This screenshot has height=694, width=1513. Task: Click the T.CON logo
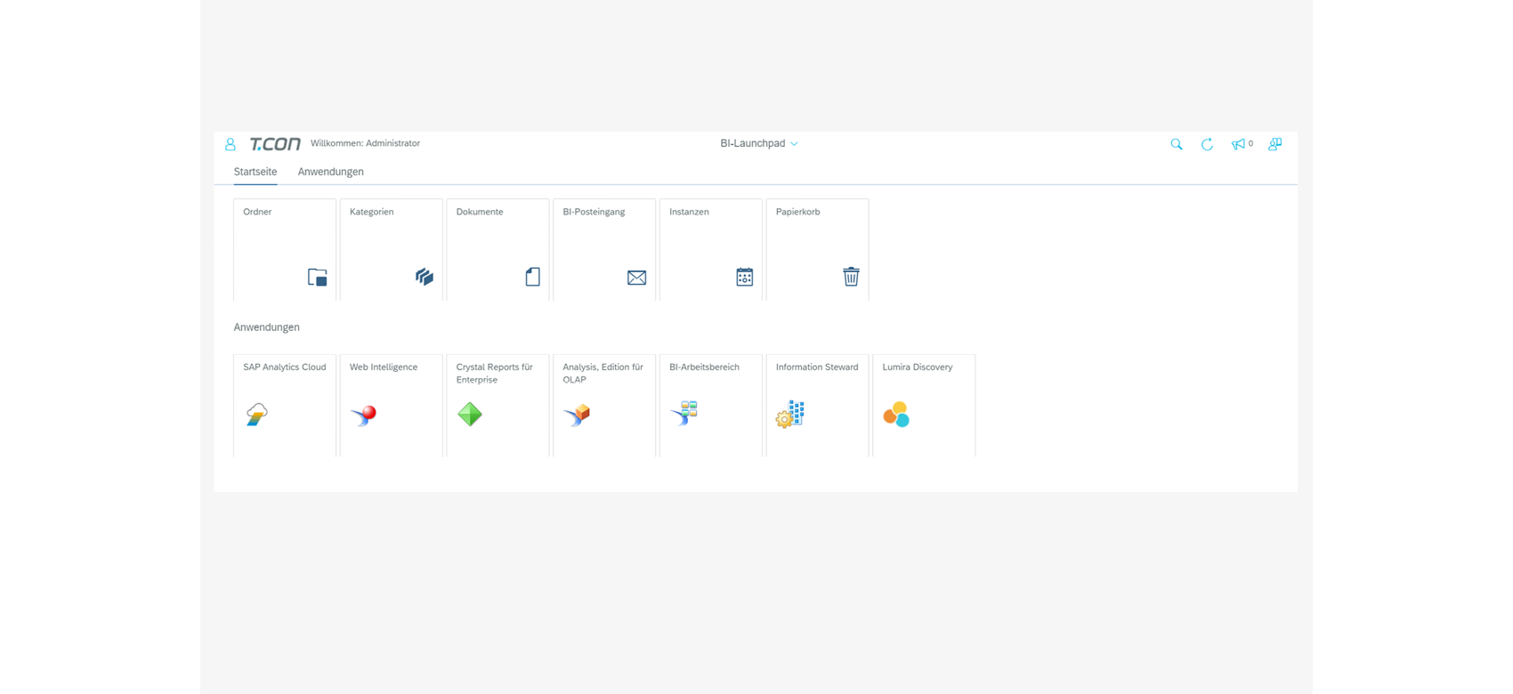point(275,144)
